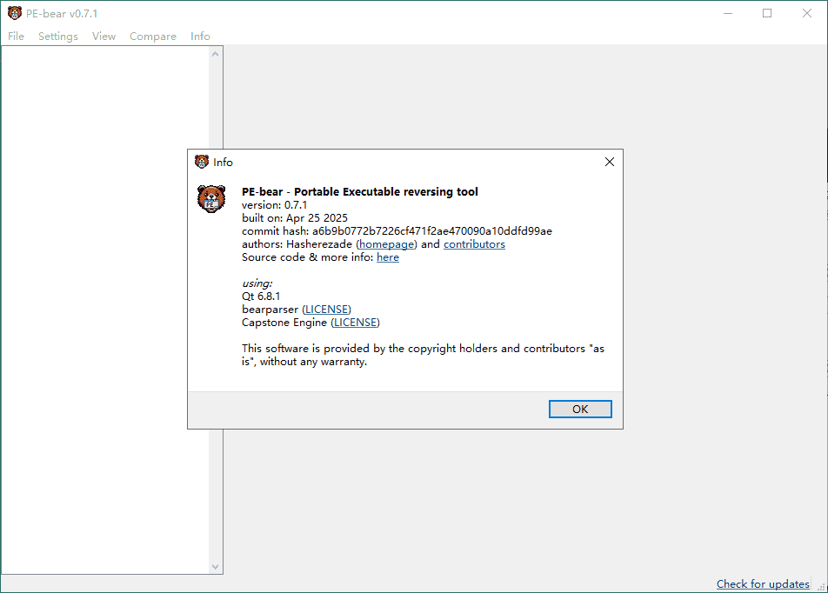828x593 pixels.
Task: Open the File menu
Action: (x=16, y=37)
